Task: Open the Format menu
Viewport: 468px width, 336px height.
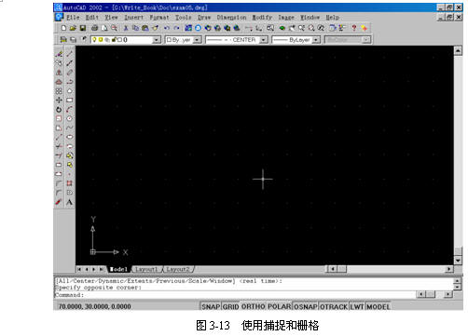Action: 159,18
